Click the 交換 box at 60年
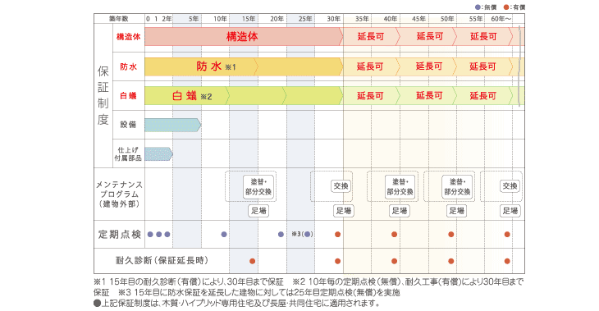 click(x=510, y=186)
